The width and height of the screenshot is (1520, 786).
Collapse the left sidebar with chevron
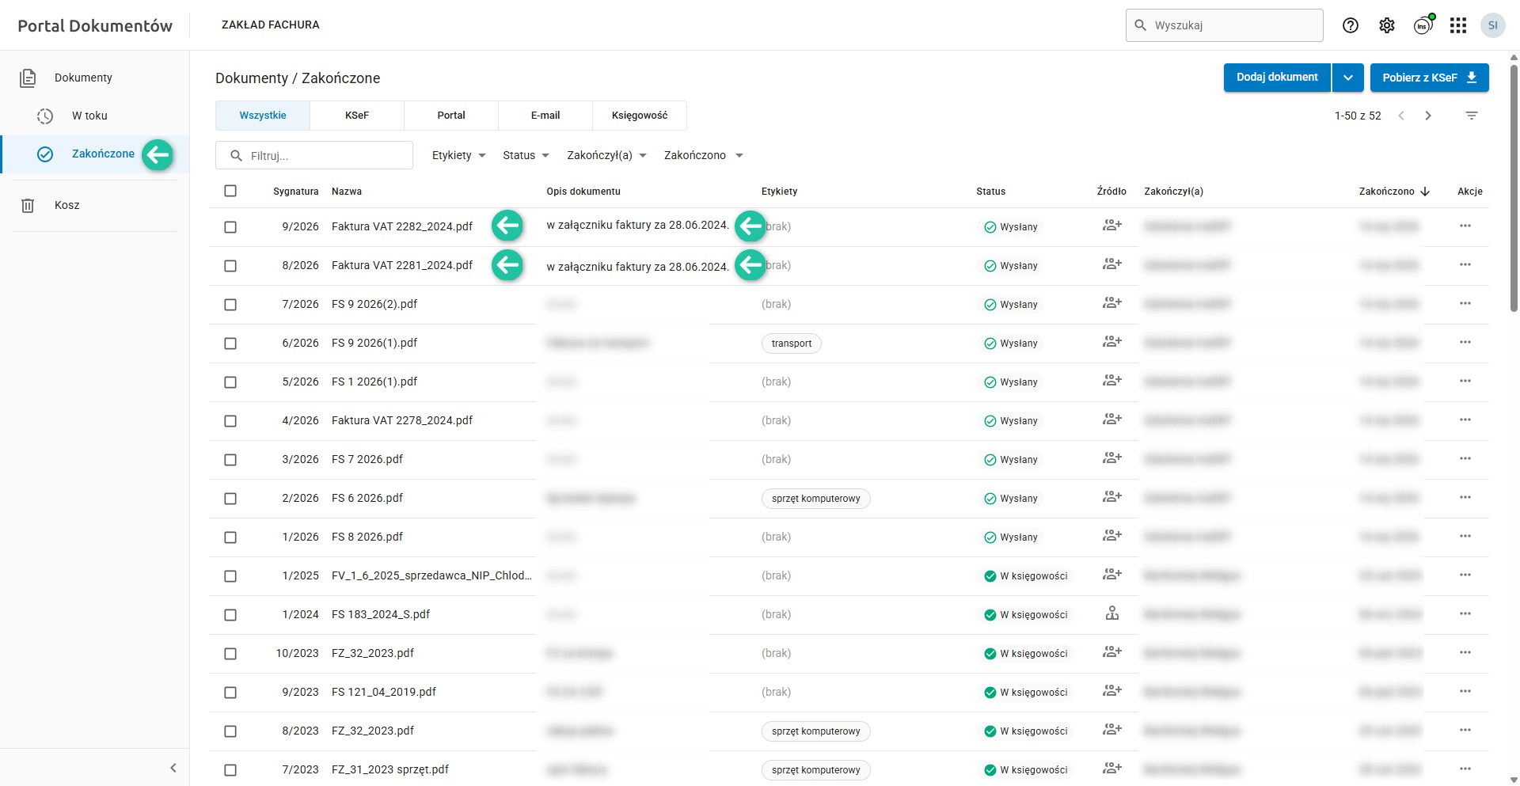[x=173, y=768]
